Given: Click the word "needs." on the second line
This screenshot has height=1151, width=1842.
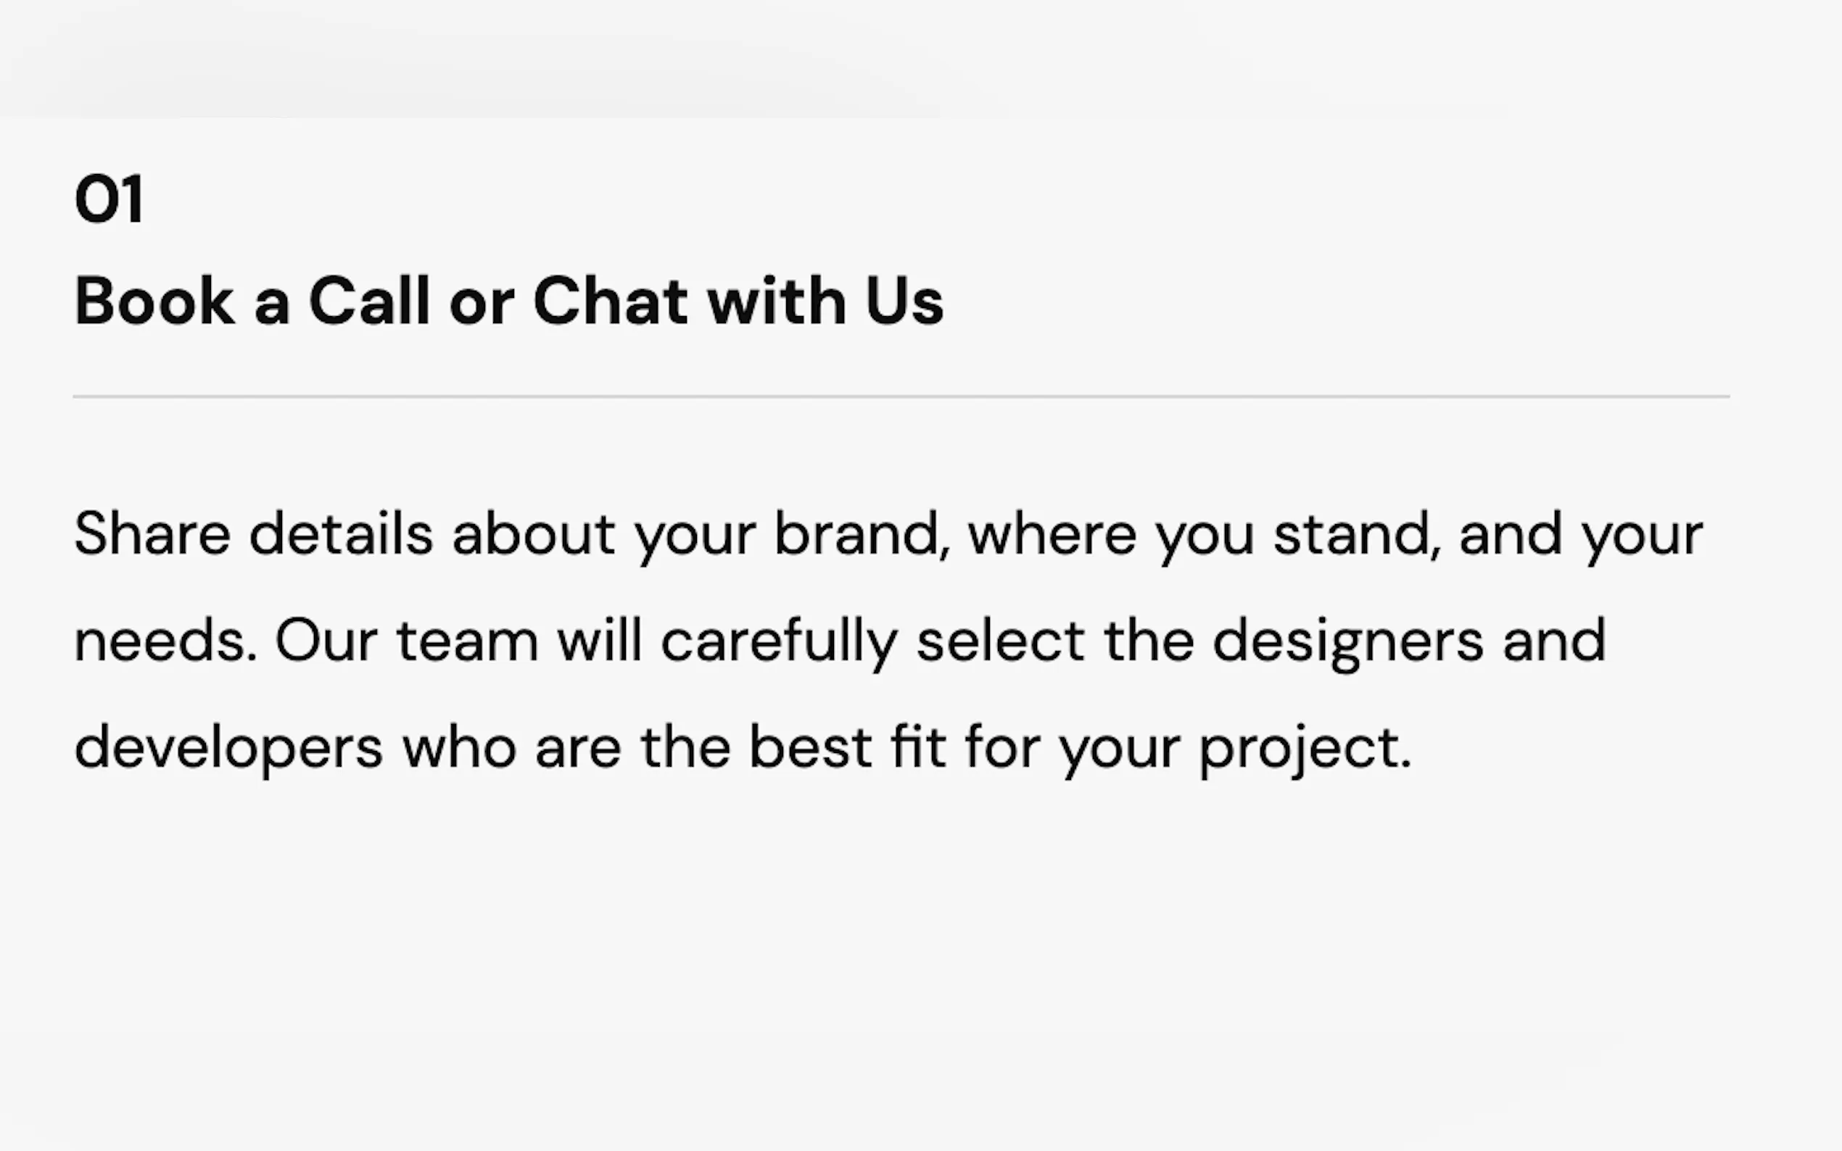Looking at the screenshot, I should (x=165, y=641).
